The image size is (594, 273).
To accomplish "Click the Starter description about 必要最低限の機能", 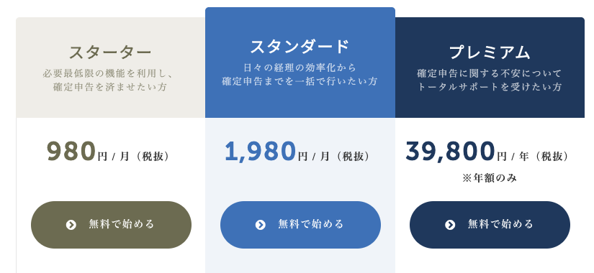I will [x=110, y=80].
